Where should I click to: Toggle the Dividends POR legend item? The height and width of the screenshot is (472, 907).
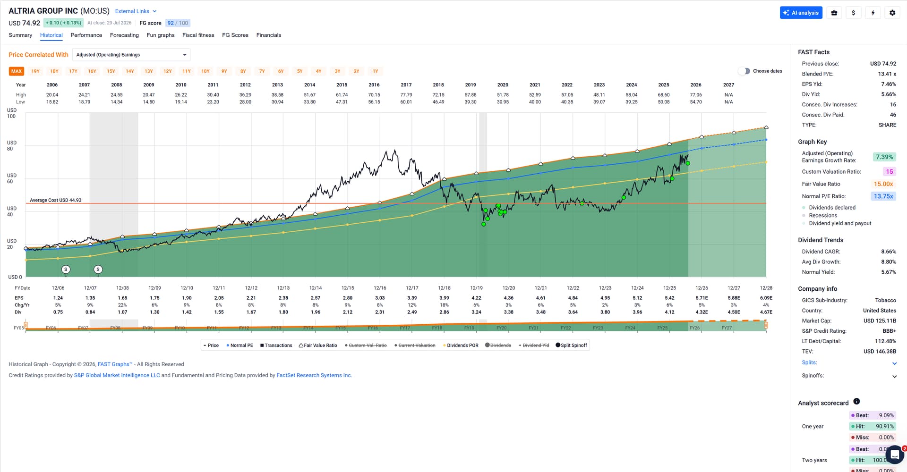tap(461, 346)
